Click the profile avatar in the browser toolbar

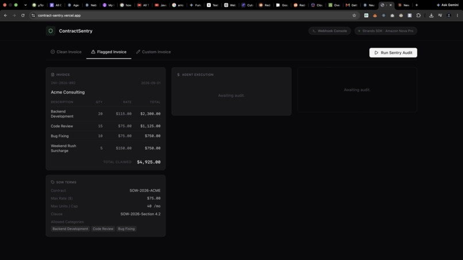pyautogui.click(x=449, y=15)
